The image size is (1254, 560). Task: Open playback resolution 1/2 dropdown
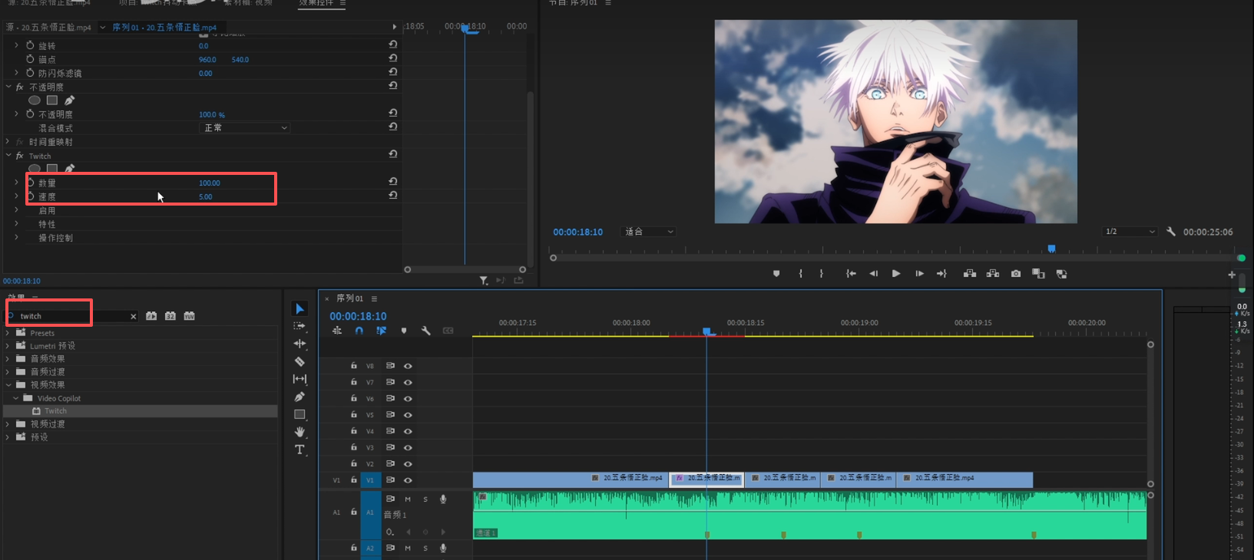tap(1130, 232)
